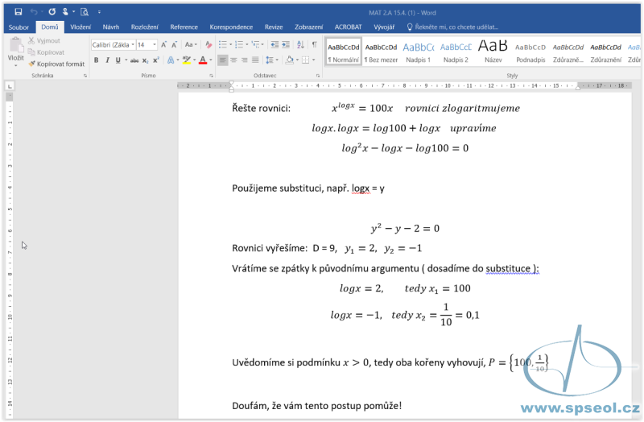The image size is (644, 422).
Task: Switch to the Vložení tab
Action: tap(80, 27)
